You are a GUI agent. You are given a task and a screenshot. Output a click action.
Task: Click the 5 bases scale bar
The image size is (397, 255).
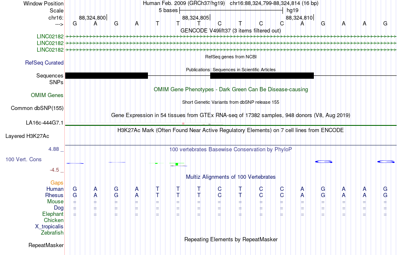tap(231, 10)
